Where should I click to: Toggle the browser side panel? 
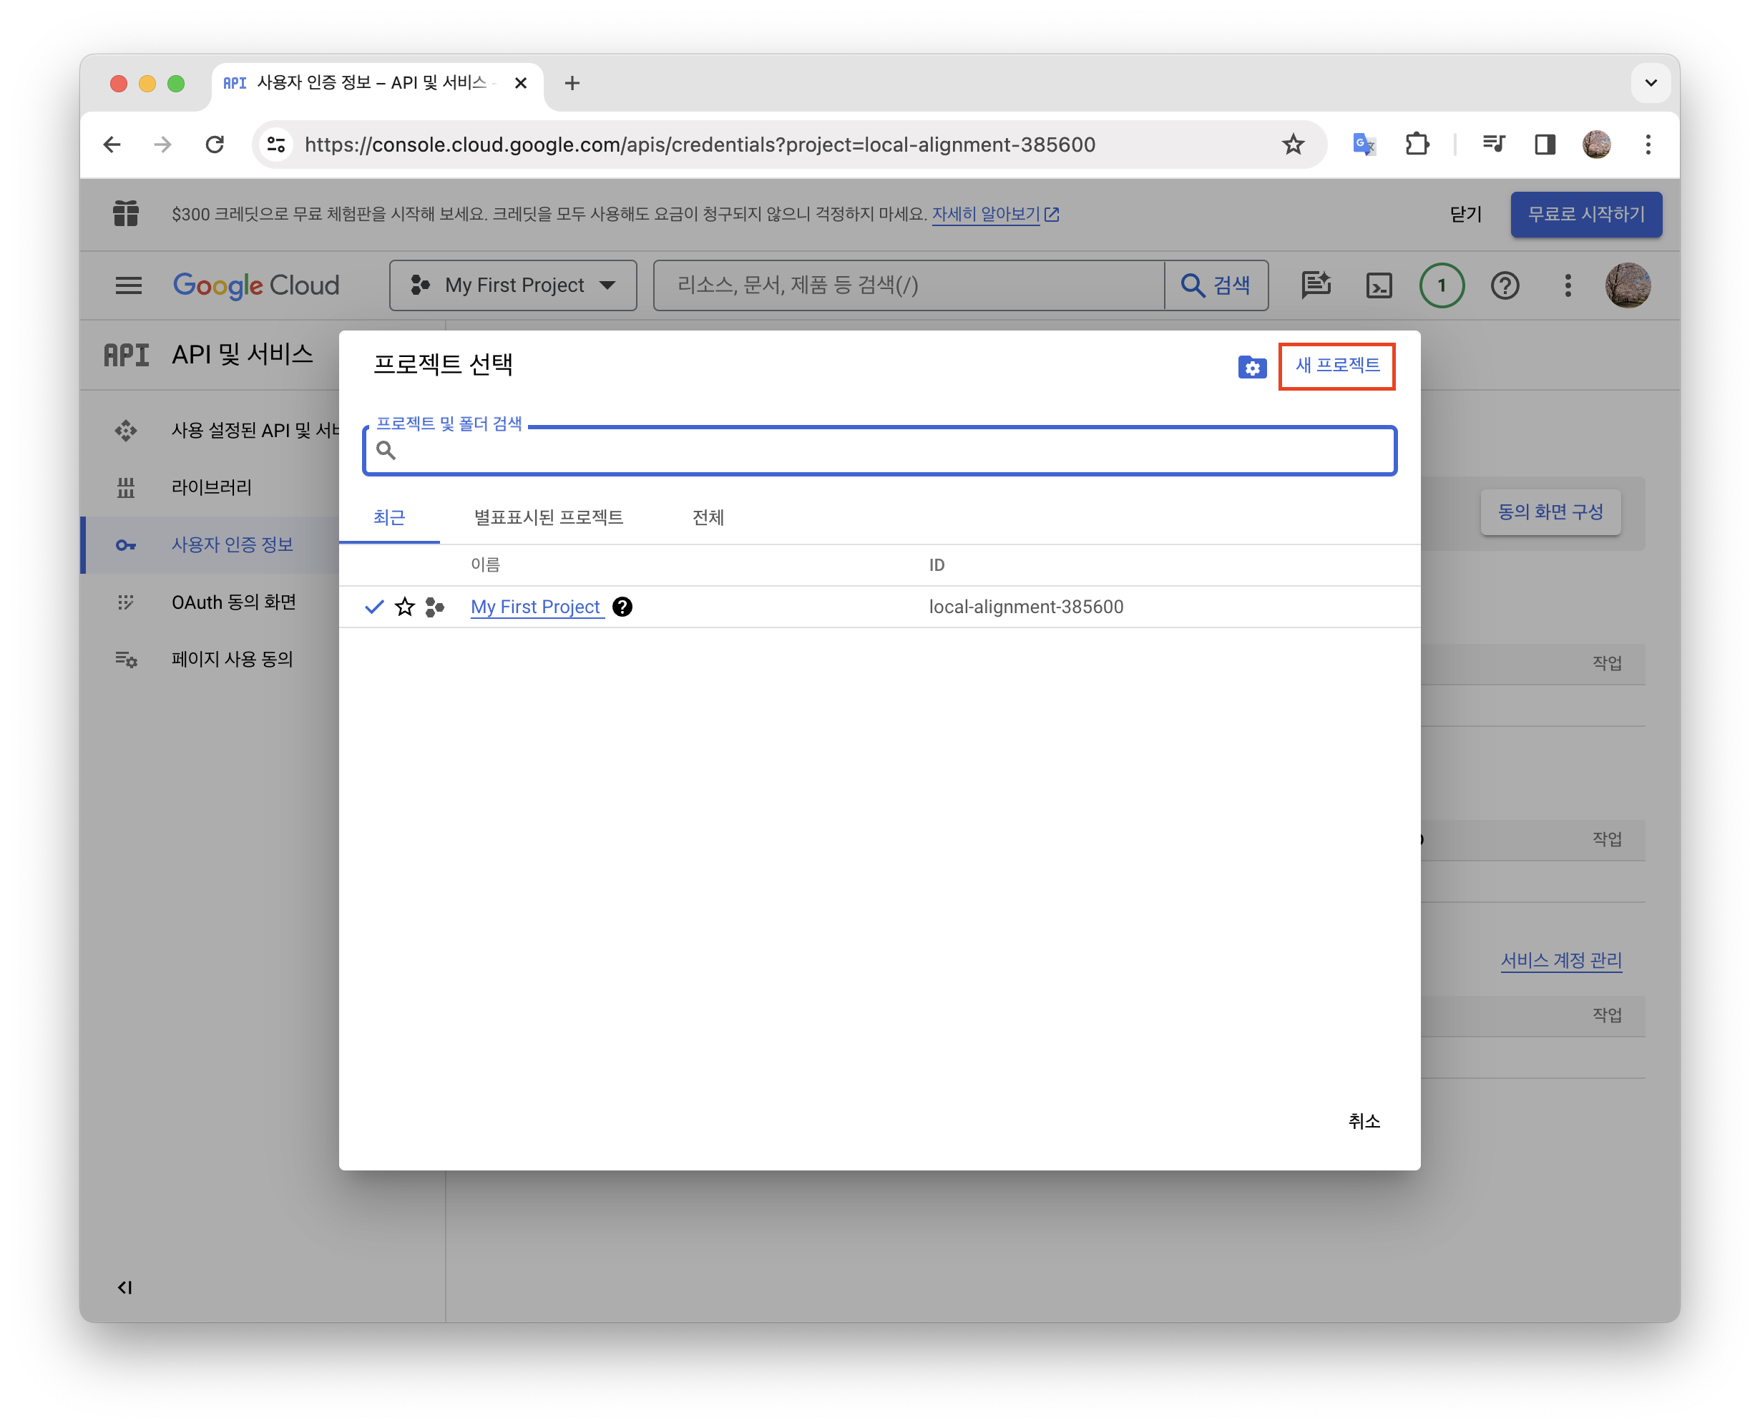[x=1545, y=145]
